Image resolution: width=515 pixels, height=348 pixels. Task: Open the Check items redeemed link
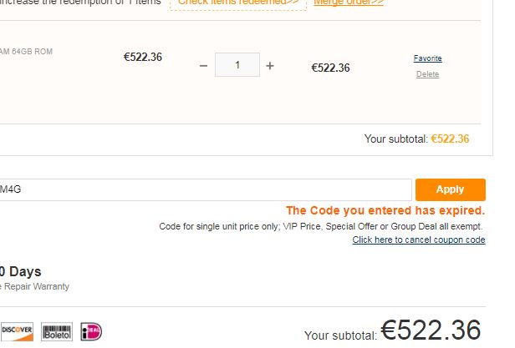[238, 3]
